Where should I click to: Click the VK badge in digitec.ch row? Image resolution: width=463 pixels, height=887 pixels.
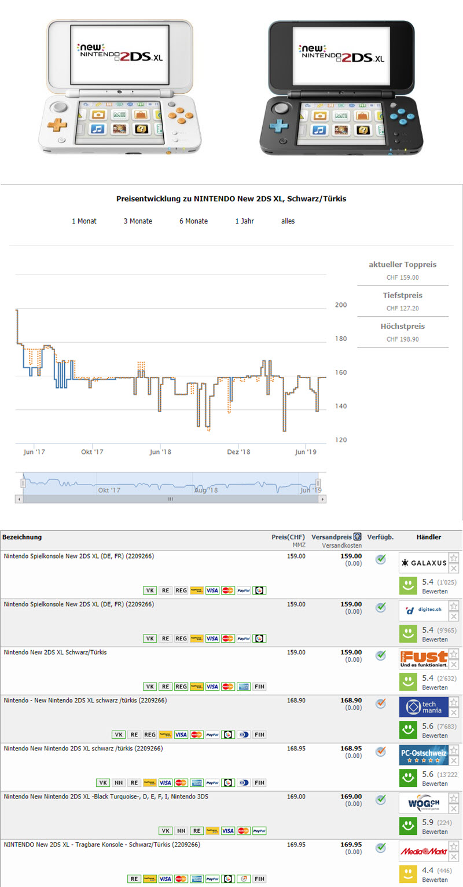coord(150,638)
